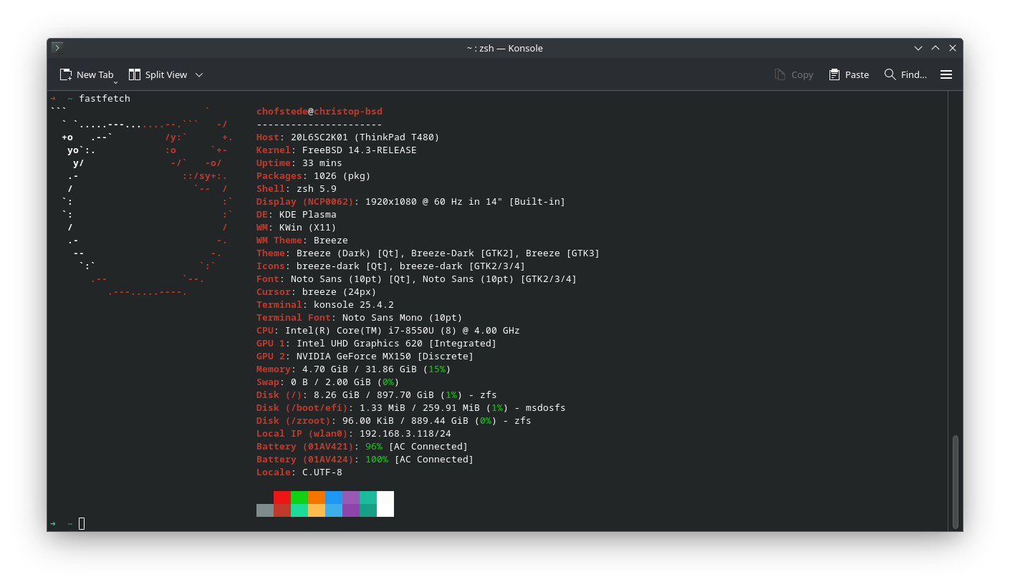This screenshot has width=1010, height=587.
Task: Open the hamburger menu in toolbar
Action: 946,74
